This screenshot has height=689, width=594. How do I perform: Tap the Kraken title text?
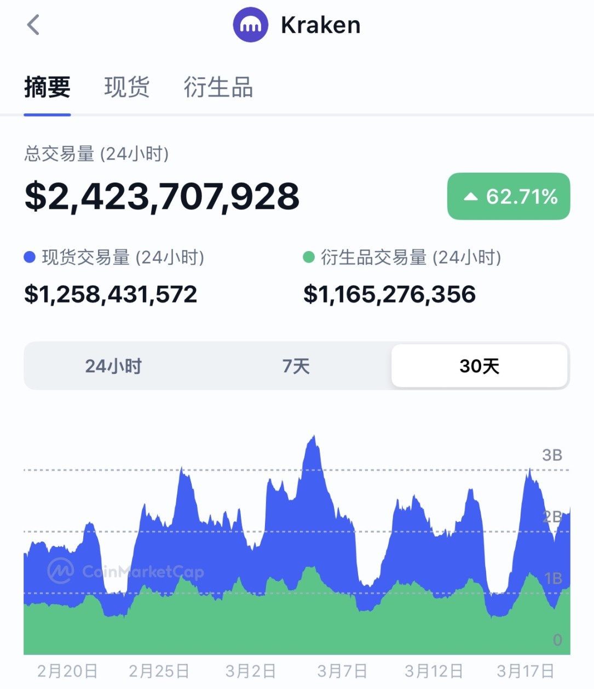pyautogui.click(x=320, y=25)
